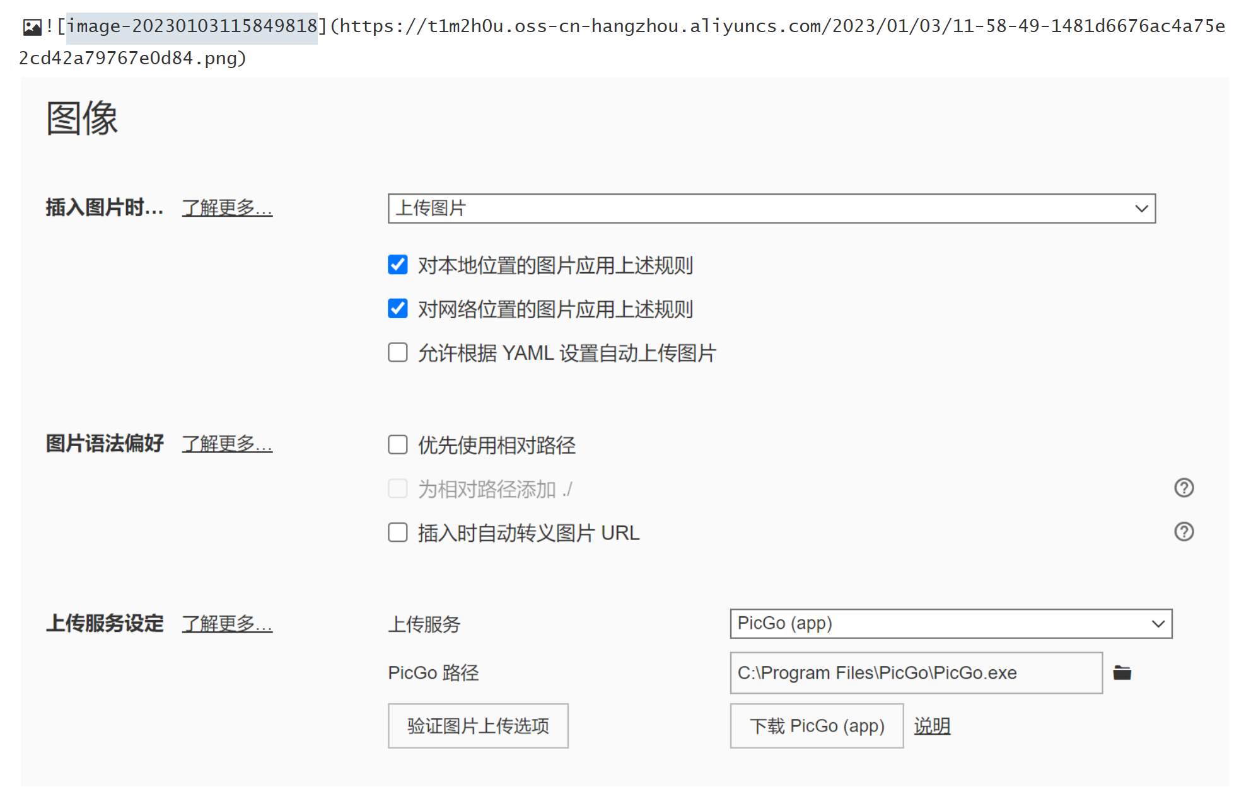
Task: Open the PicGo (app) upload service dropdown
Action: [x=951, y=624]
